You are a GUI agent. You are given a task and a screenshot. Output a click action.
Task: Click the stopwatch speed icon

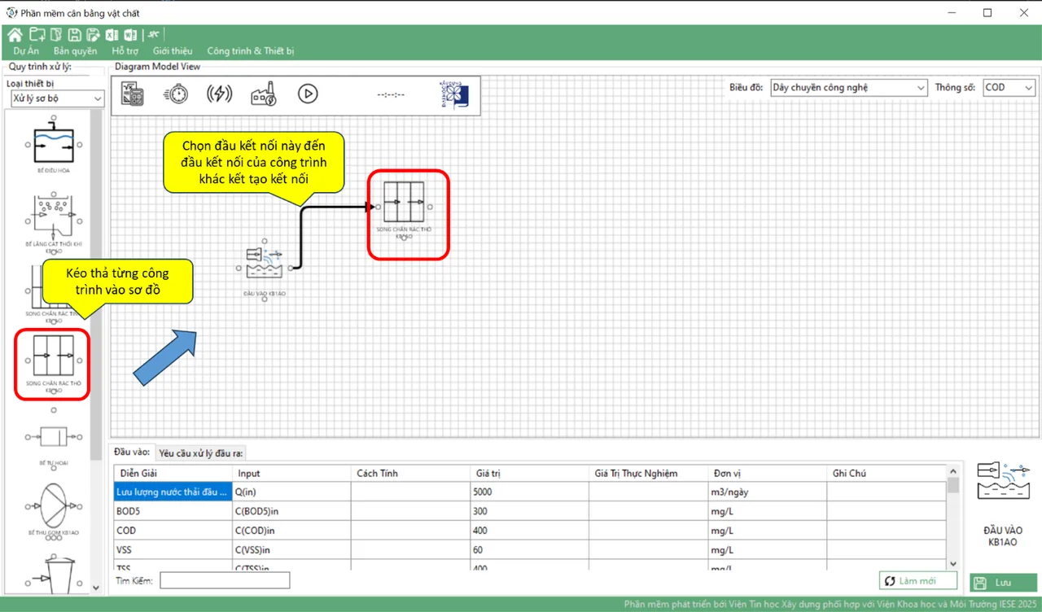coord(175,94)
